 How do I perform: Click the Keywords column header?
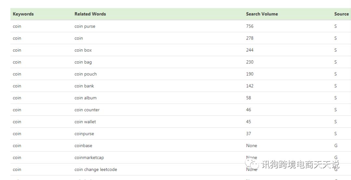(23, 14)
